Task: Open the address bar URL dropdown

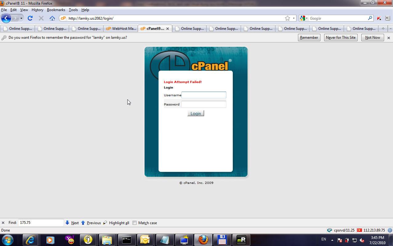Action: (x=294, y=18)
